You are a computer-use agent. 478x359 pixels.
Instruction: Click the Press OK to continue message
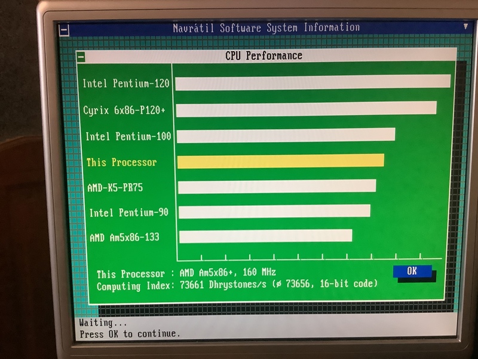(x=130, y=334)
